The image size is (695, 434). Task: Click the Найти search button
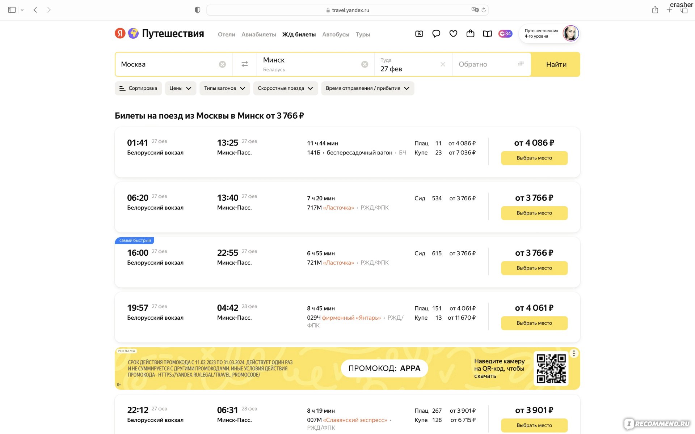(556, 64)
